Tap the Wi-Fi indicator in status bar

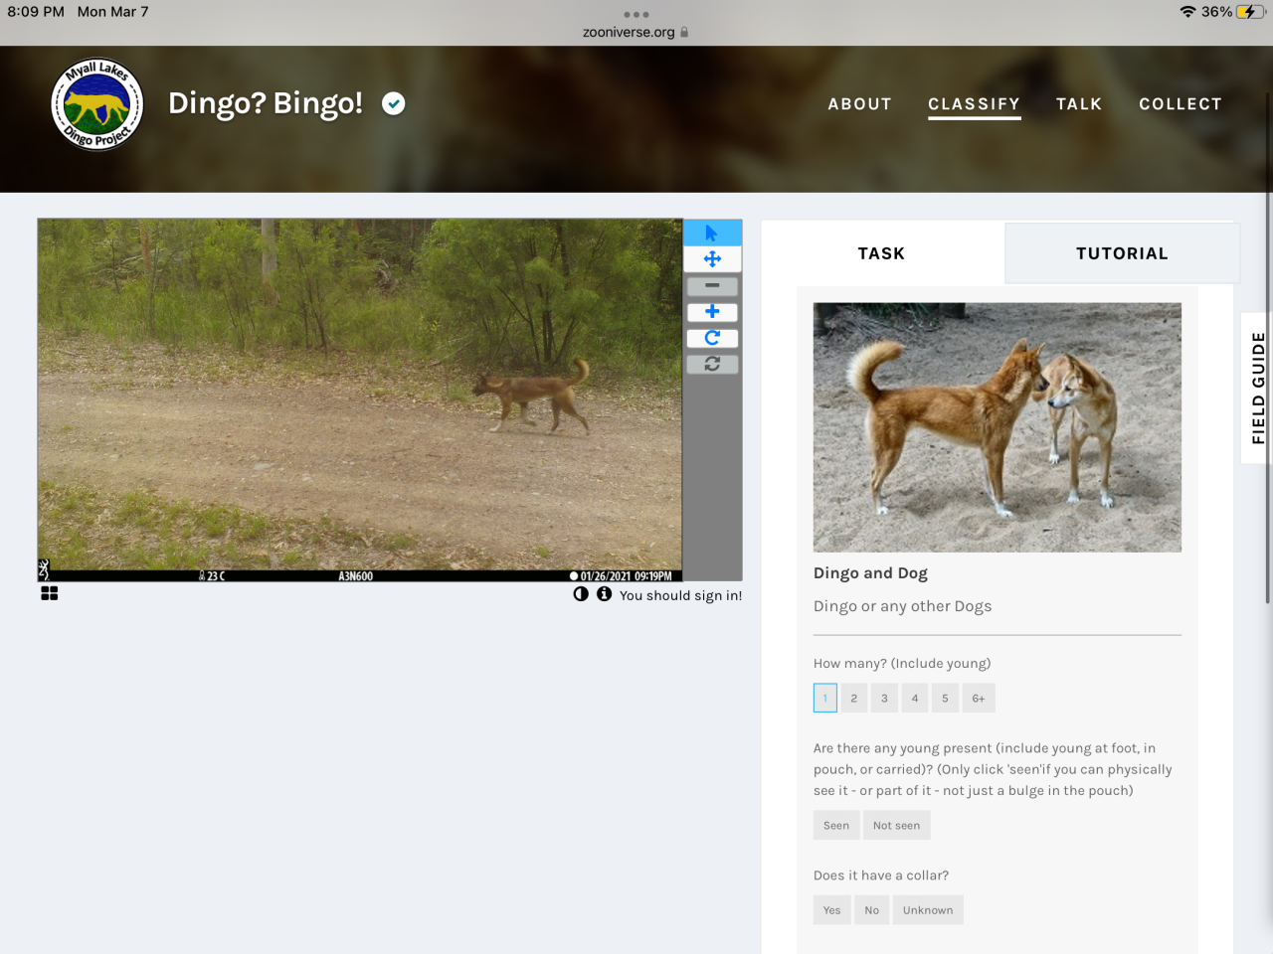point(1187,12)
